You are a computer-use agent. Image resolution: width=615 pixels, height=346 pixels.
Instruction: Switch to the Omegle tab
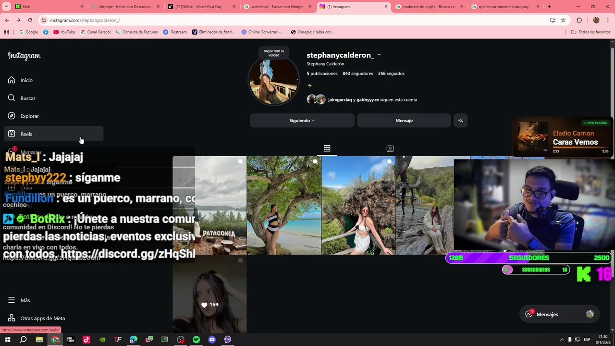point(125,7)
